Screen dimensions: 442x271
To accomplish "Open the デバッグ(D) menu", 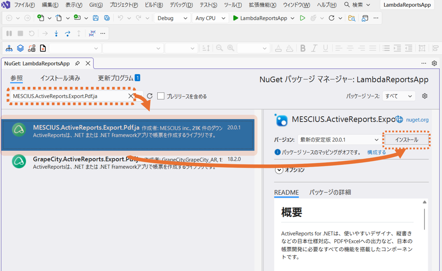I will pos(181,5).
